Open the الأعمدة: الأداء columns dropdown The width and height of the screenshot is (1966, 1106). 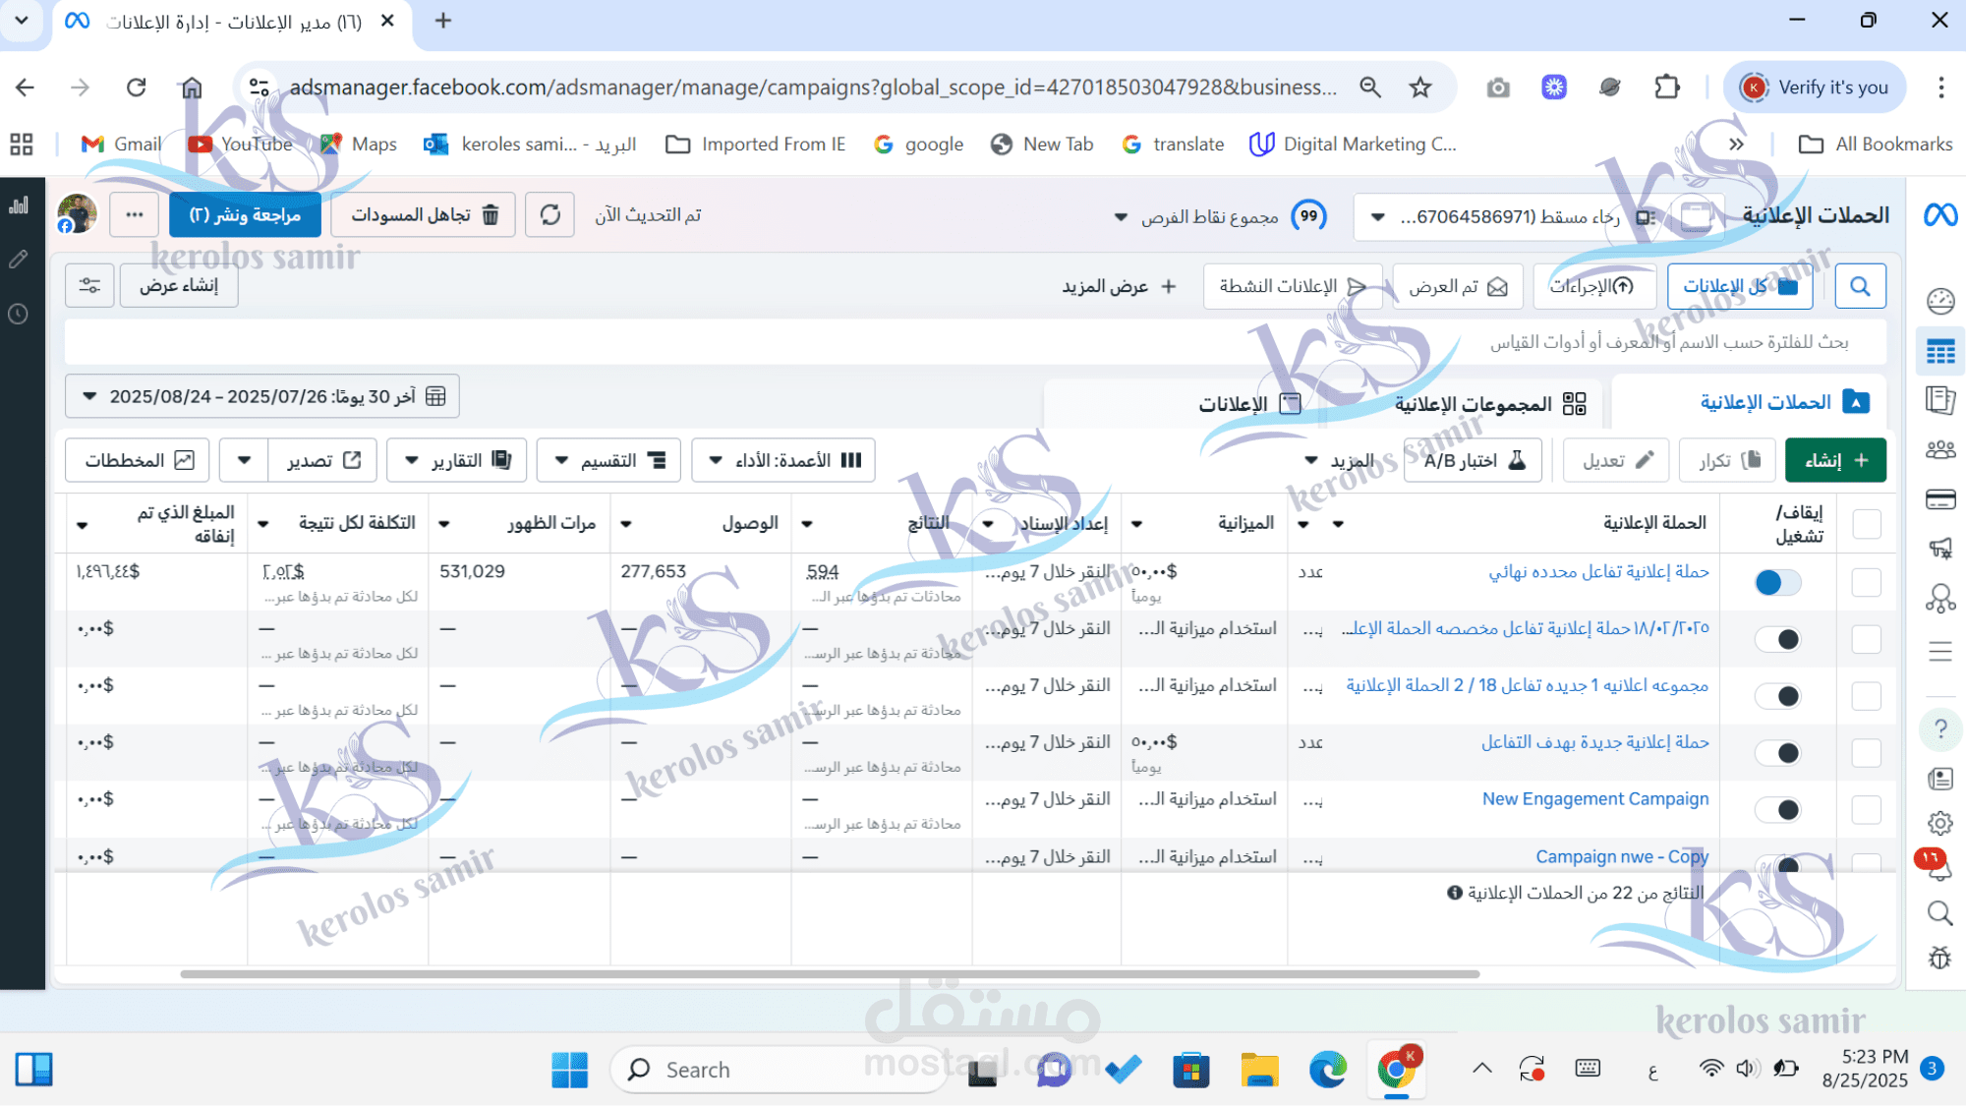(783, 459)
